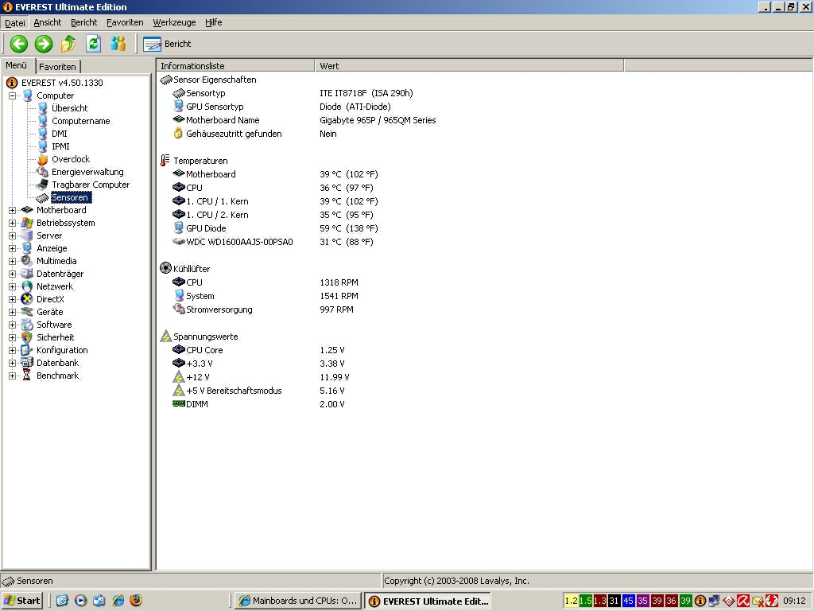
Task: Click the DIMM memory icon
Action: pyautogui.click(x=179, y=403)
